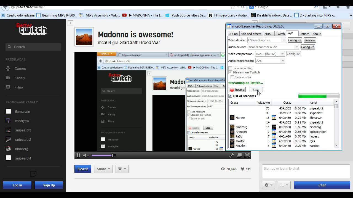This screenshot has width=353, height=198.
Task: Open the Video compression dropdown
Action: pos(270,54)
